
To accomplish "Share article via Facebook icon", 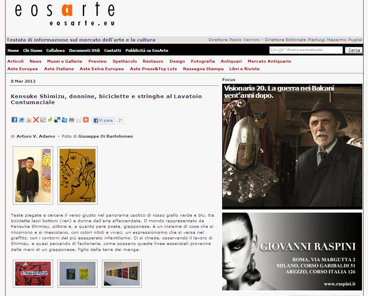I will click(x=14, y=120).
